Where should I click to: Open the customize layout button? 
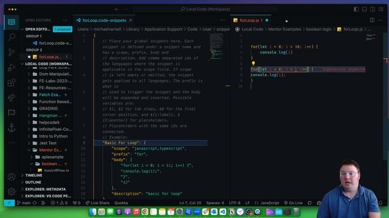tap(381, 9)
